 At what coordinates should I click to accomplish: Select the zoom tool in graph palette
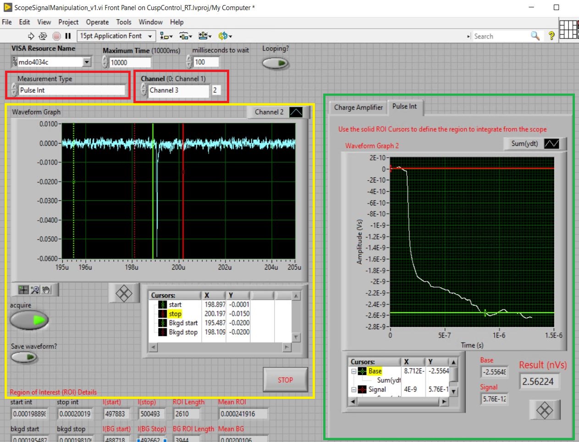pos(35,290)
